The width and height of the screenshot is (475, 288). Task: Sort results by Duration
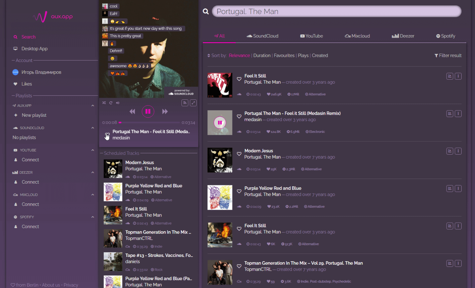[x=262, y=56]
